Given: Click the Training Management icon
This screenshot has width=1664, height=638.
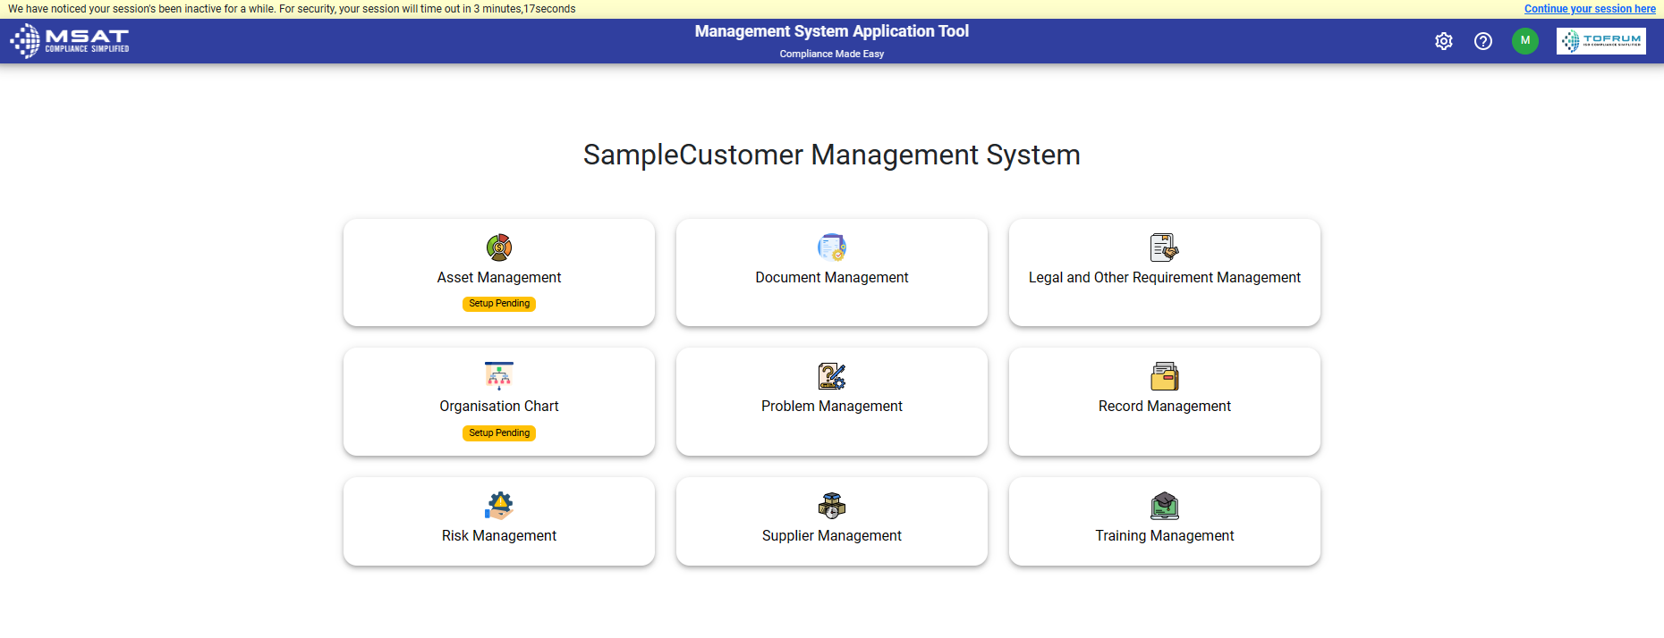Looking at the screenshot, I should click(1164, 506).
